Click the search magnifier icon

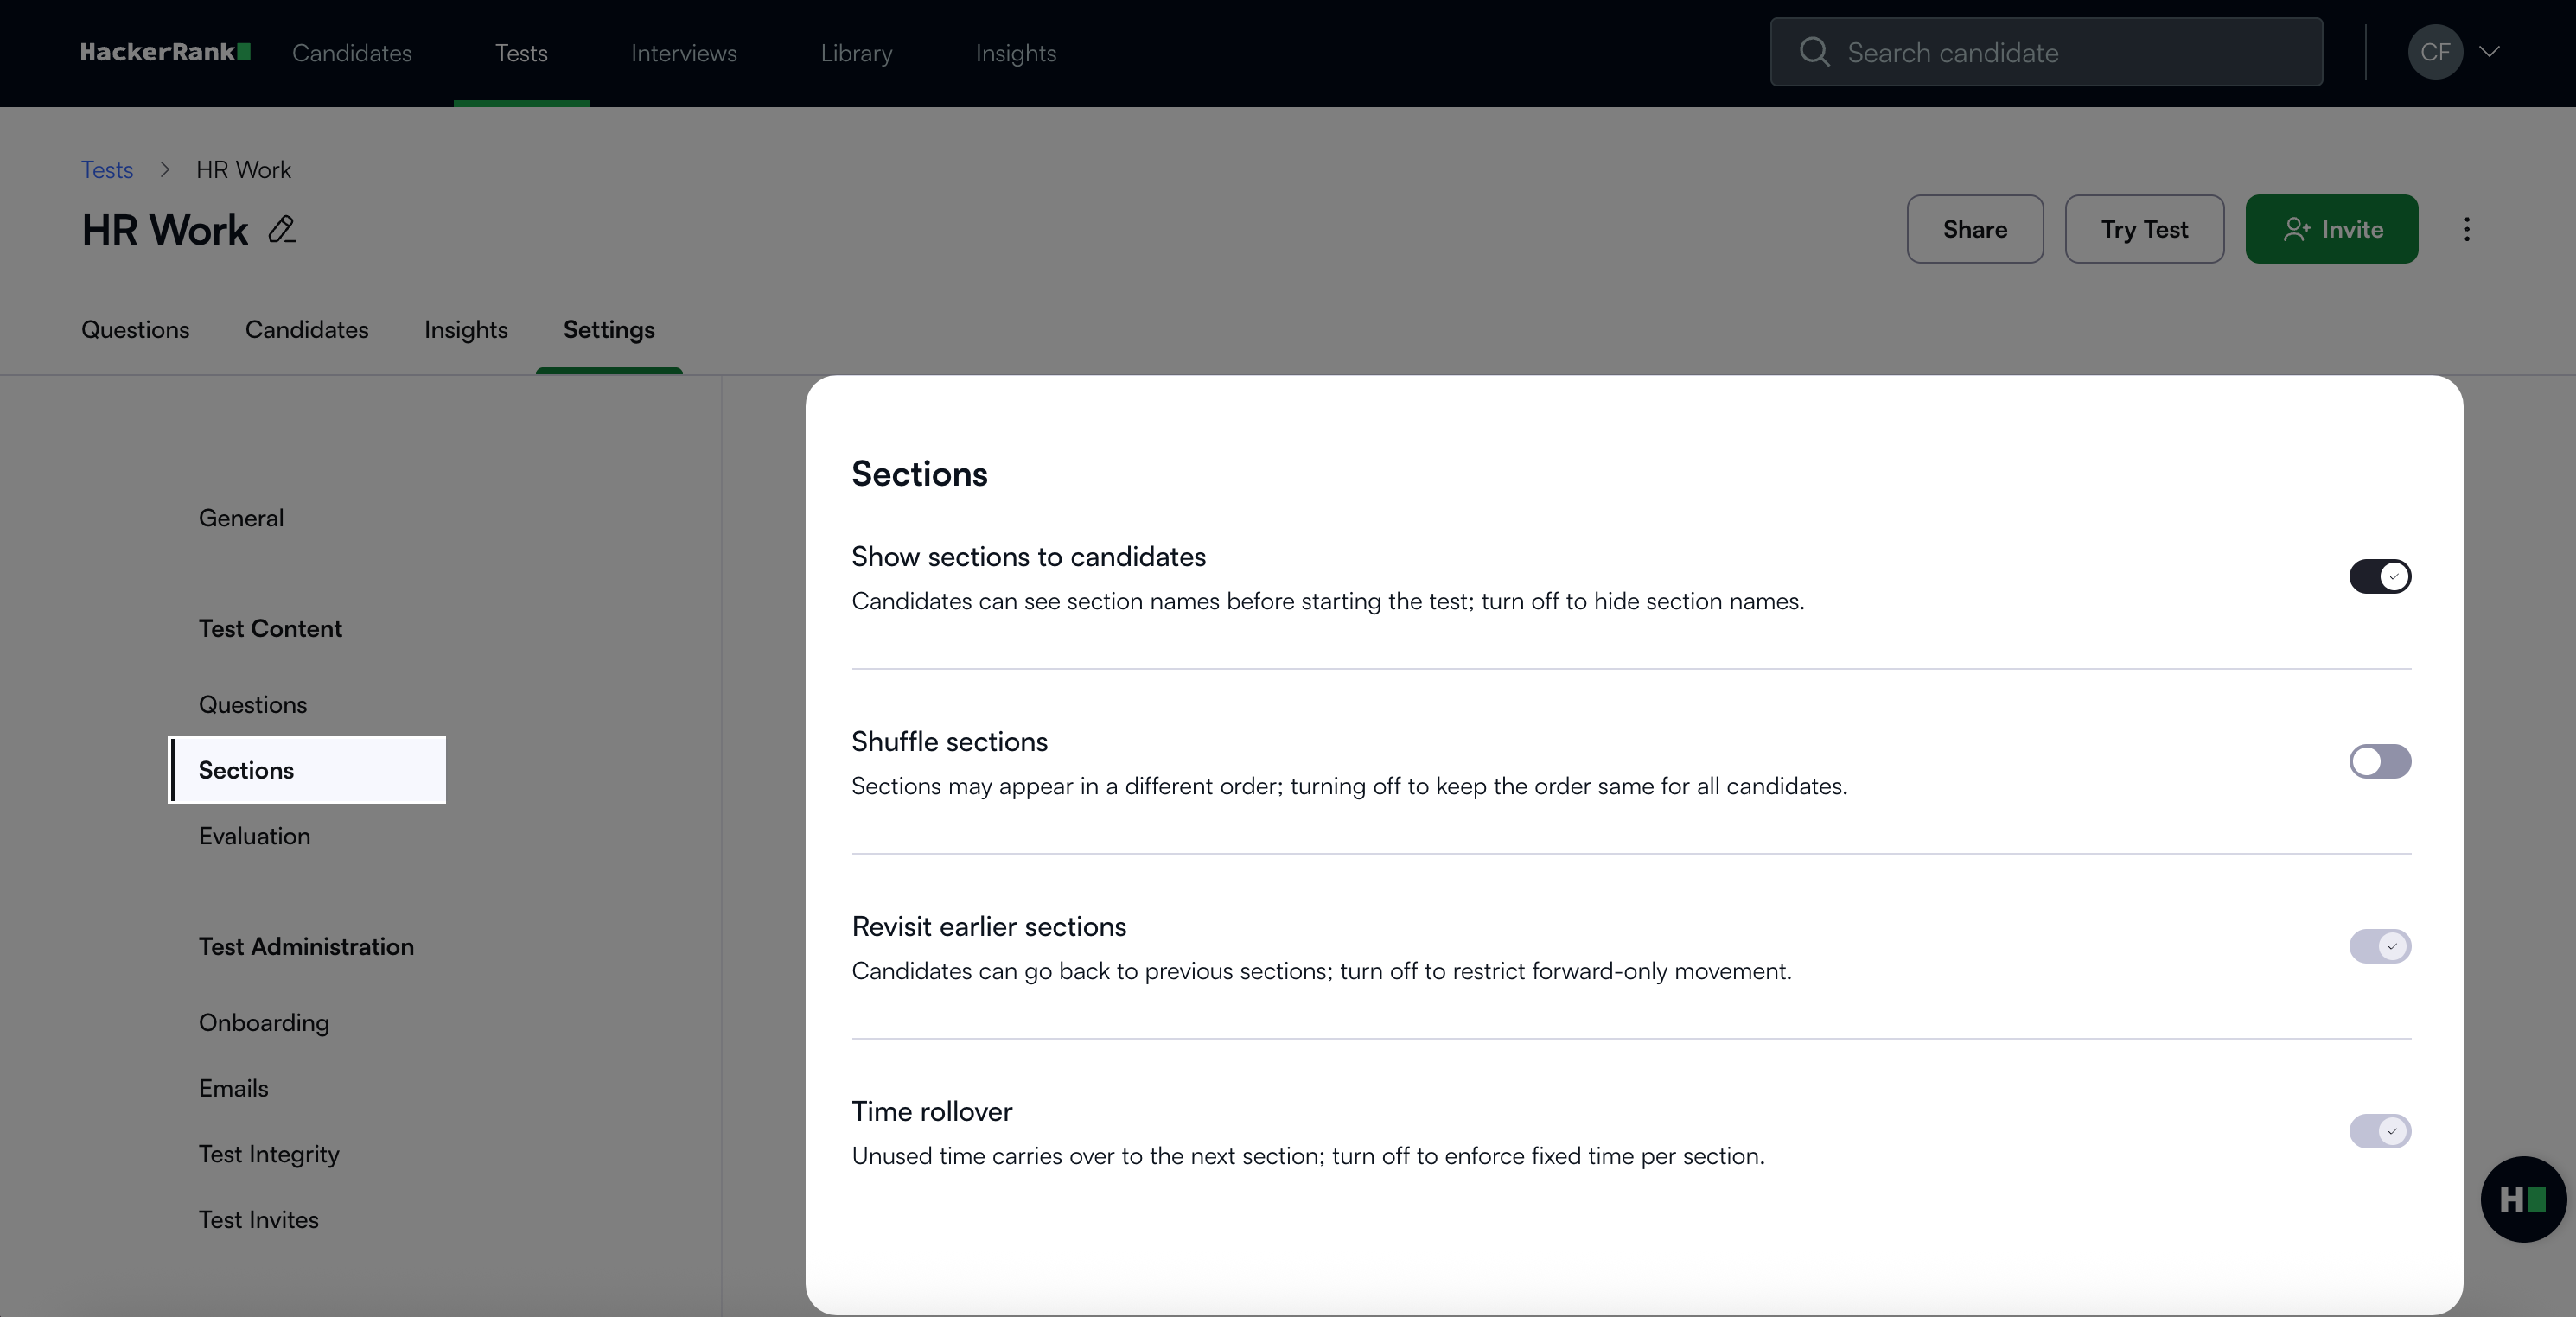[x=1814, y=52]
